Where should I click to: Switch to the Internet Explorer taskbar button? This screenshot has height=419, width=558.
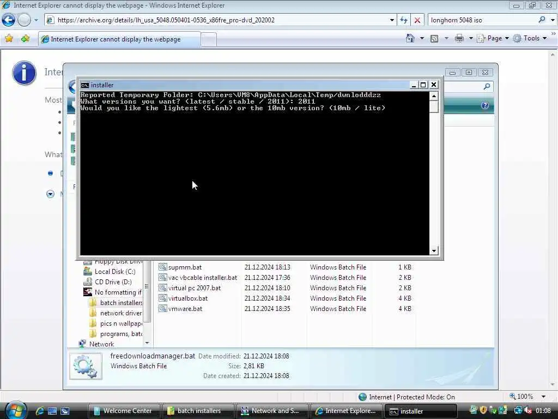click(346, 411)
